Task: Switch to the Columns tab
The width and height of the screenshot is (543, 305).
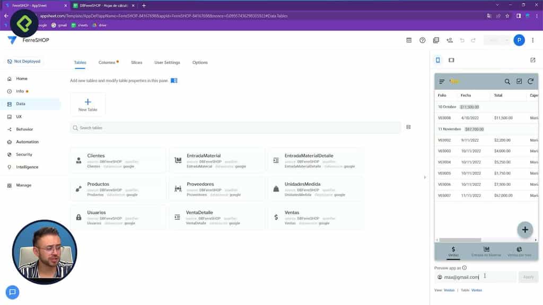Action: click(x=108, y=62)
